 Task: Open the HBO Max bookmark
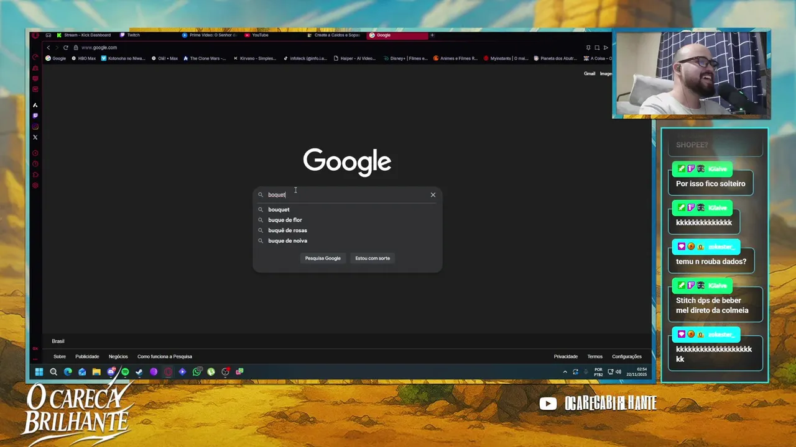tap(84, 58)
